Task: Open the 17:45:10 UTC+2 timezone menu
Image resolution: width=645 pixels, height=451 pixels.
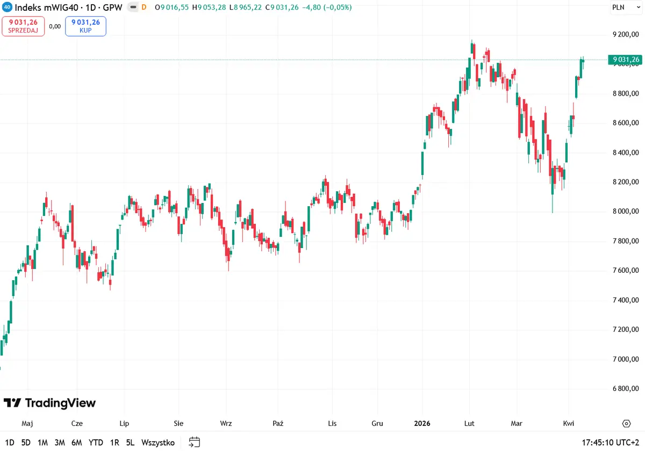Action: click(611, 443)
